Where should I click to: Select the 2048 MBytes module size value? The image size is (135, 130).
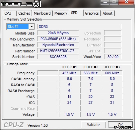tap(58, 33)
